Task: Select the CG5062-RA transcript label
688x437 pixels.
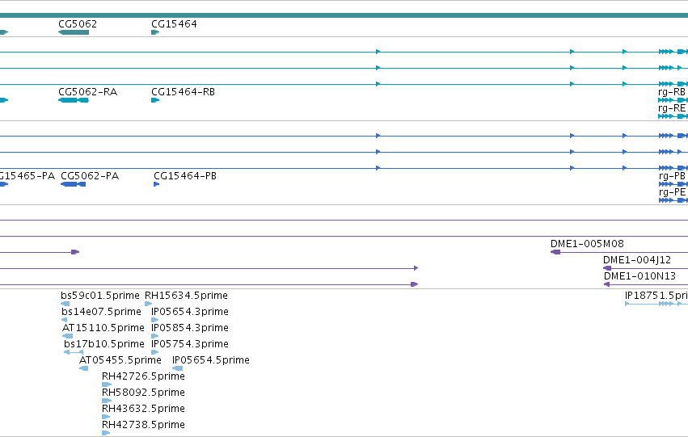Action: 88,91
